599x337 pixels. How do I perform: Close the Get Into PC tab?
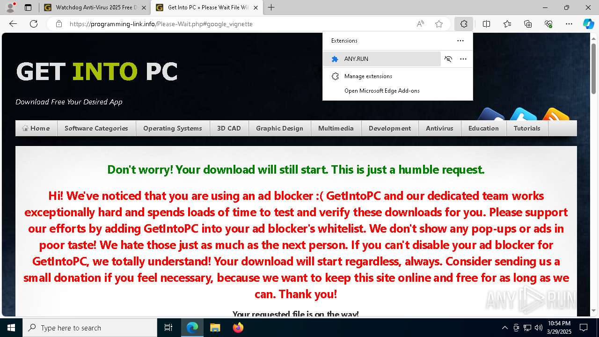[x=256, y=7]
